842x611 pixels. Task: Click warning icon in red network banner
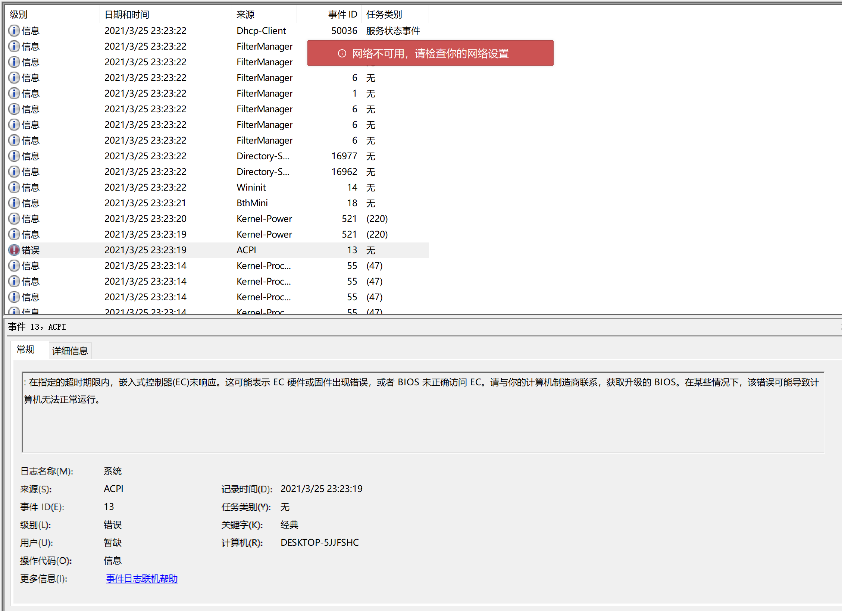pyautogui.click(x=342, y=53)
